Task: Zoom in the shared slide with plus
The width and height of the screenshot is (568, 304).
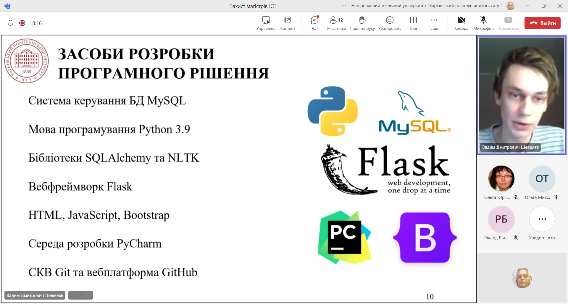Action: 86,295
